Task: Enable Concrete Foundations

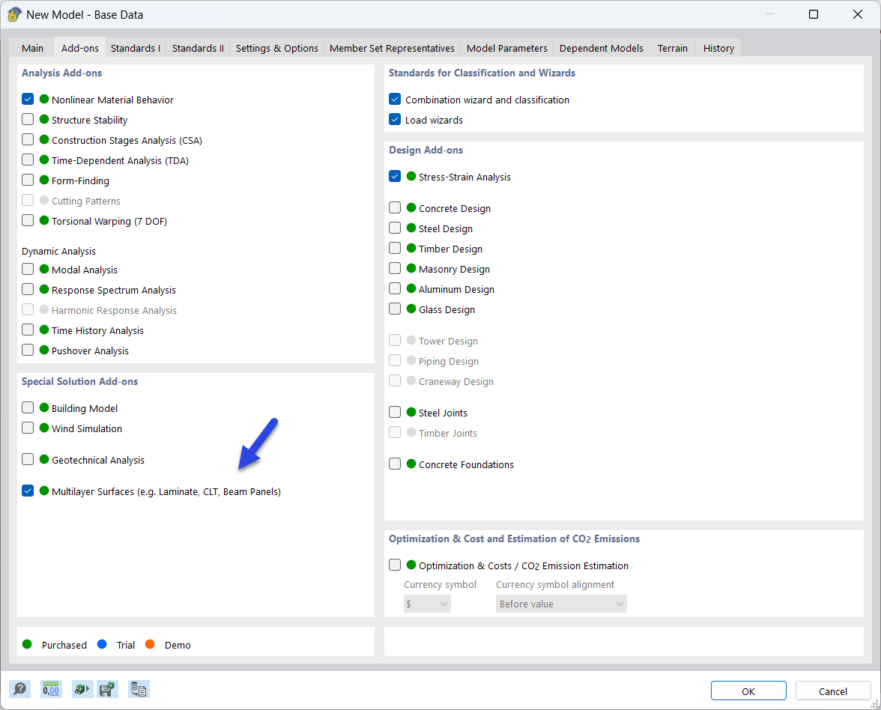Action: 395,463
